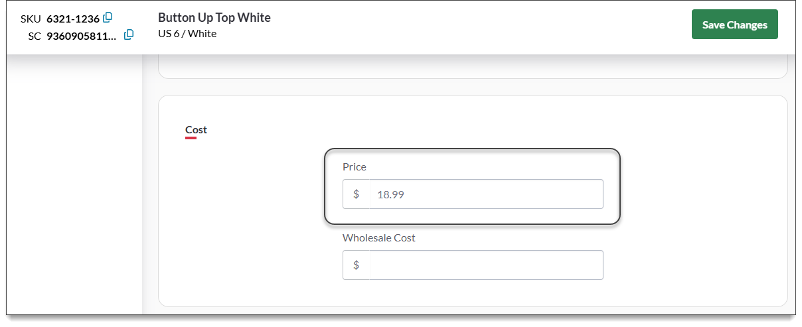Viewport: 802px width, 327px height.
Task: Focus the Price input field
Action: (x=485, y=194)
